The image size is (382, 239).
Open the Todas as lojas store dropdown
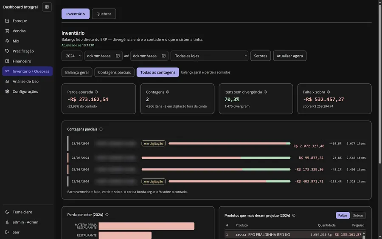point(209,56)
